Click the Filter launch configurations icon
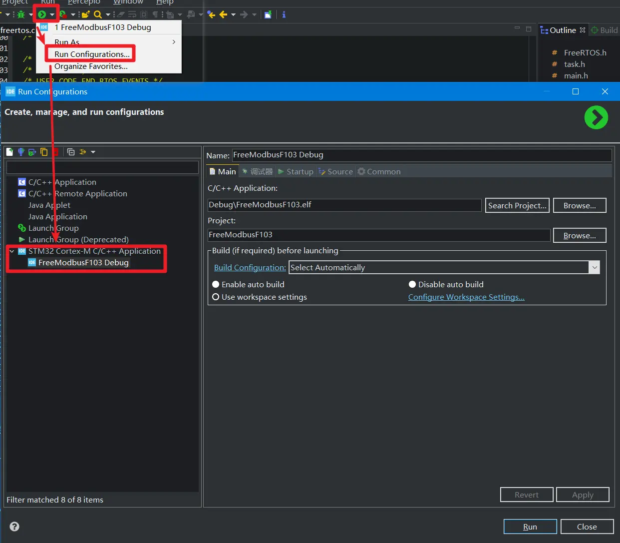The height and width of the screenshot is (543, 620). (83, 152)
